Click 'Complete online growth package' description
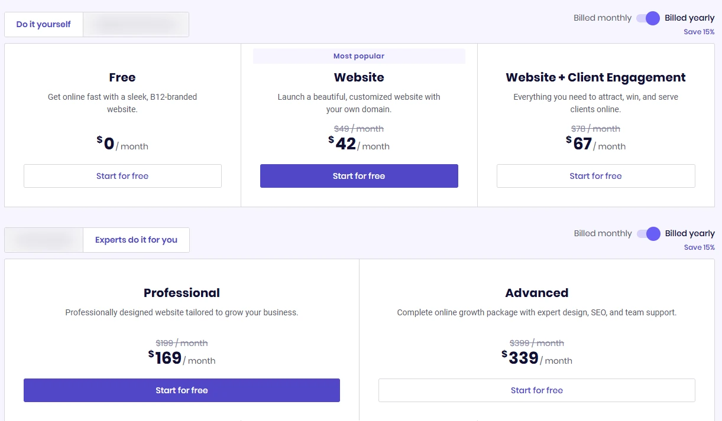 click(537, 312)
